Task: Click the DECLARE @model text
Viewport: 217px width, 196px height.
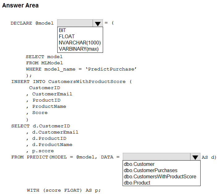Action: (x=32, y=23)
